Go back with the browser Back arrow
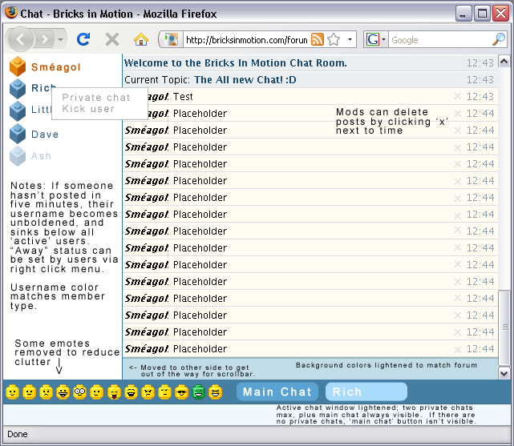Image resolution: width=514 pixels, height=446 pixels. 20,39
